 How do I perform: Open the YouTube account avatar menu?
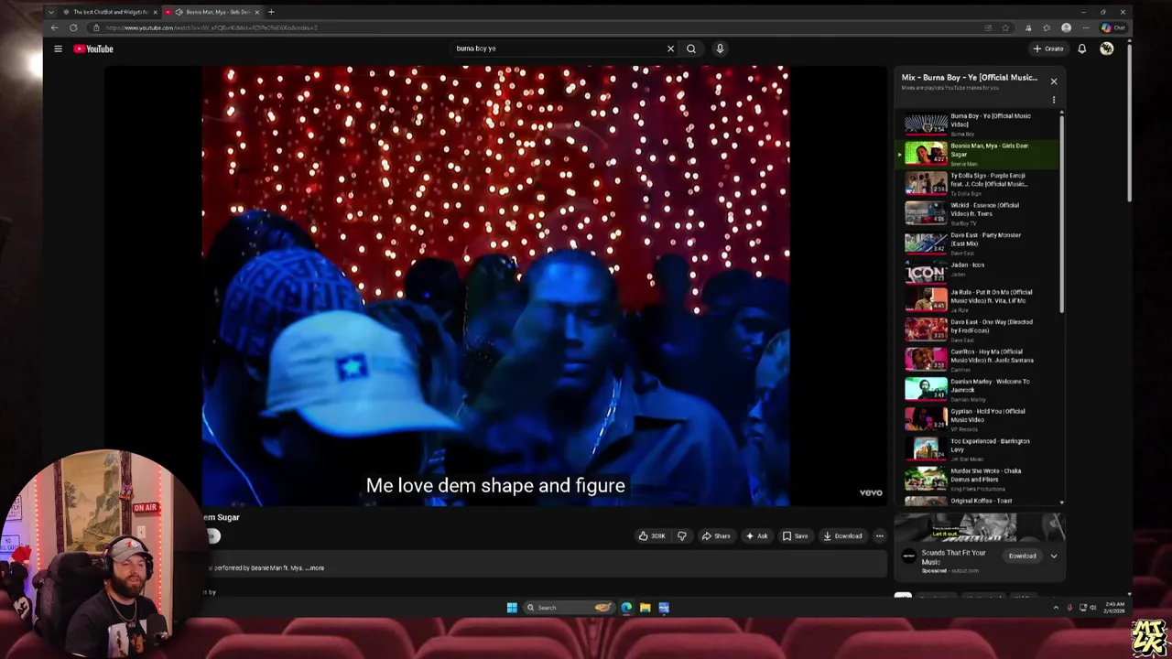click(x=1106, y=49)
